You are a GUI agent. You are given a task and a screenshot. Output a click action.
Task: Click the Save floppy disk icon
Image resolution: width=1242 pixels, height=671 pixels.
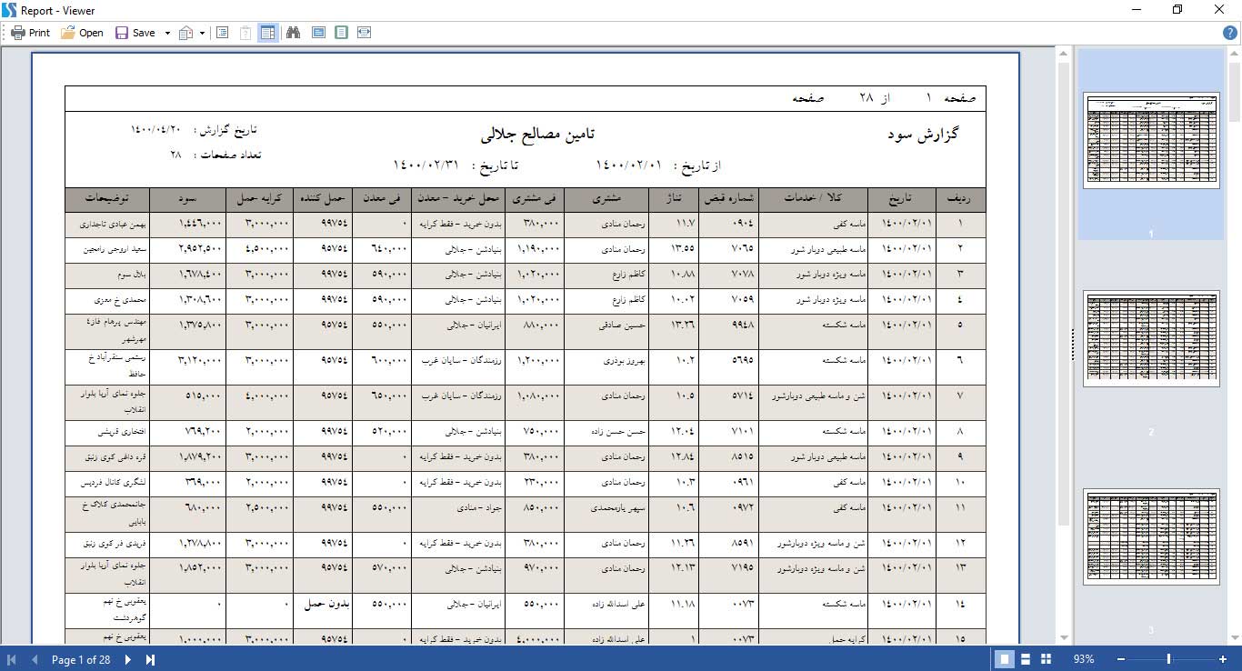pos(122,33)
